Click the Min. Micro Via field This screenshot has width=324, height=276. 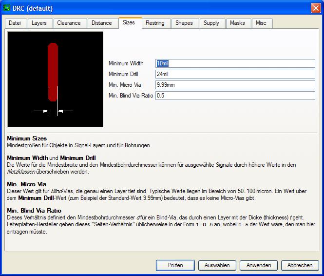pos(235,85)
